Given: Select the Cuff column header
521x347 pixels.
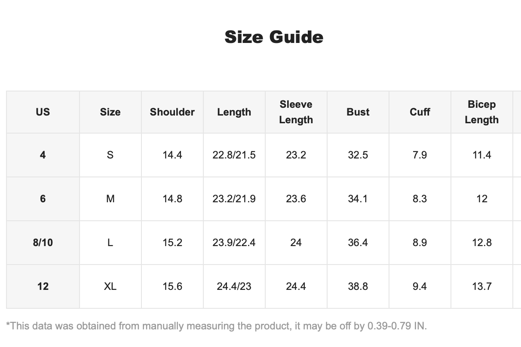Looking at the screenshot, I should [420, 112].
